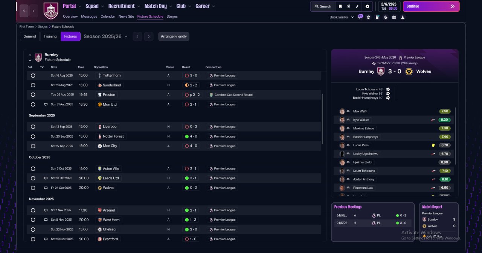Select the radio button for Arsenal fixture

(33, 211)
